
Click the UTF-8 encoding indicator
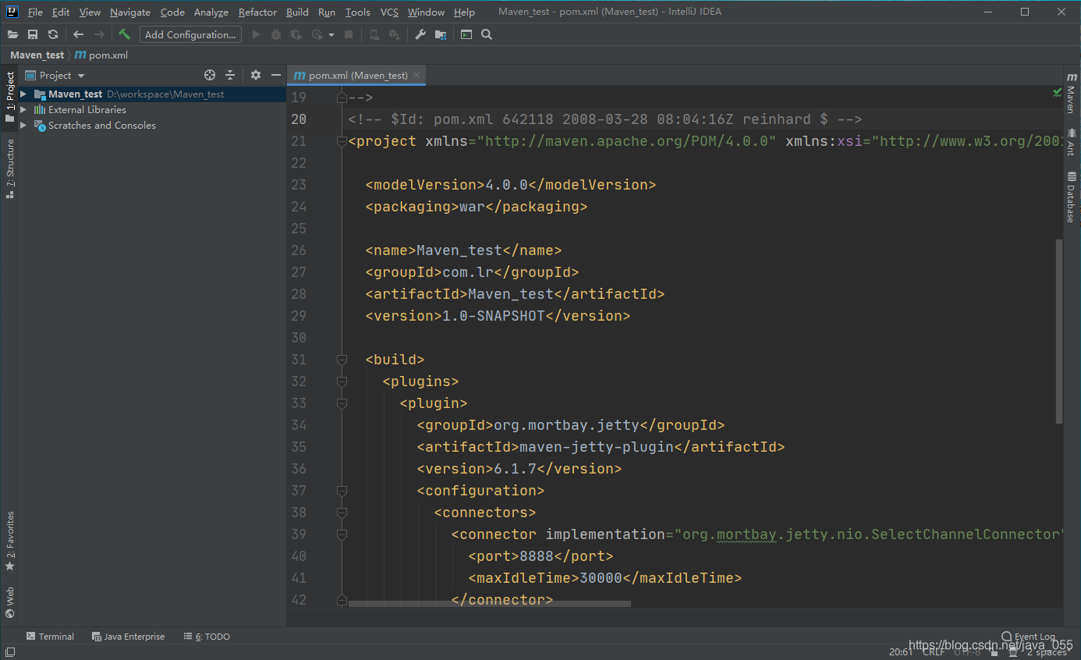(968, 651)
